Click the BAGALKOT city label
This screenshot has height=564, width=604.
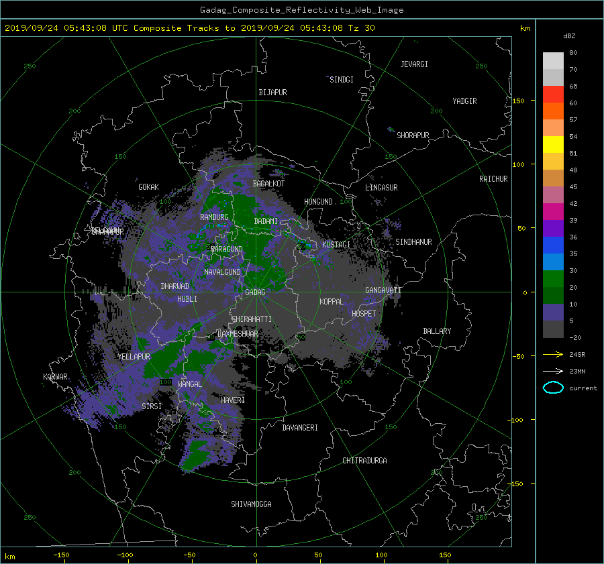pyautogui.click(x=268, y=184)
